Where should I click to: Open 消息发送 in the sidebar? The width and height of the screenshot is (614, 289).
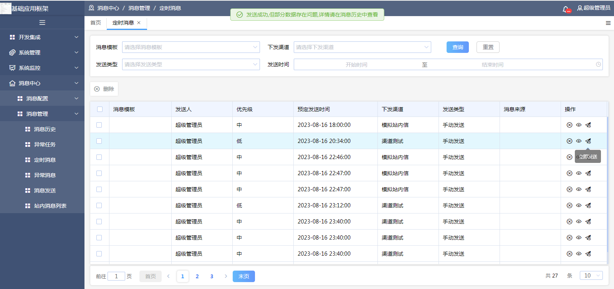(x=42, y=190)
